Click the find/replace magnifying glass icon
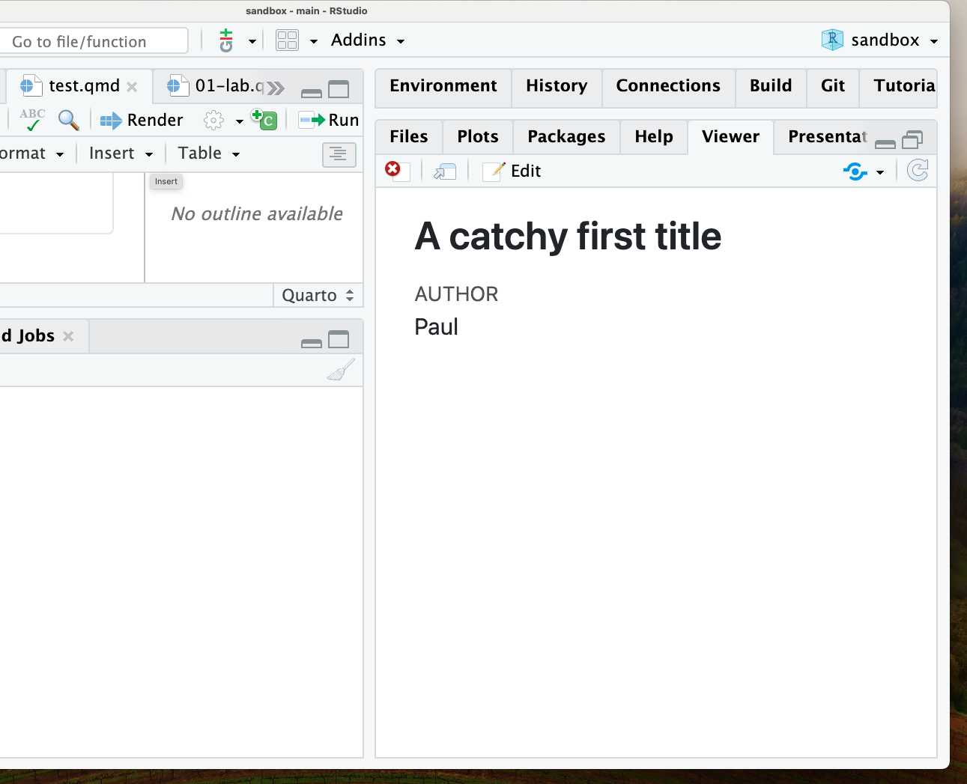967x784 pixels. point(68,120)
